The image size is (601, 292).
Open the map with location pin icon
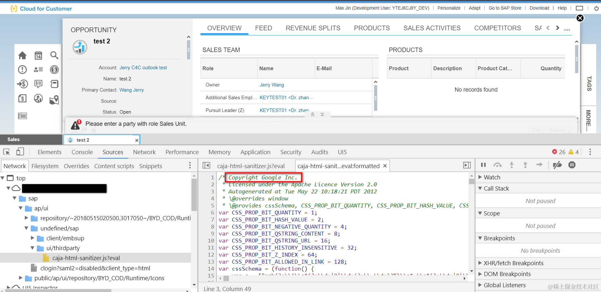pyautogui.click(x=54, y=100)
